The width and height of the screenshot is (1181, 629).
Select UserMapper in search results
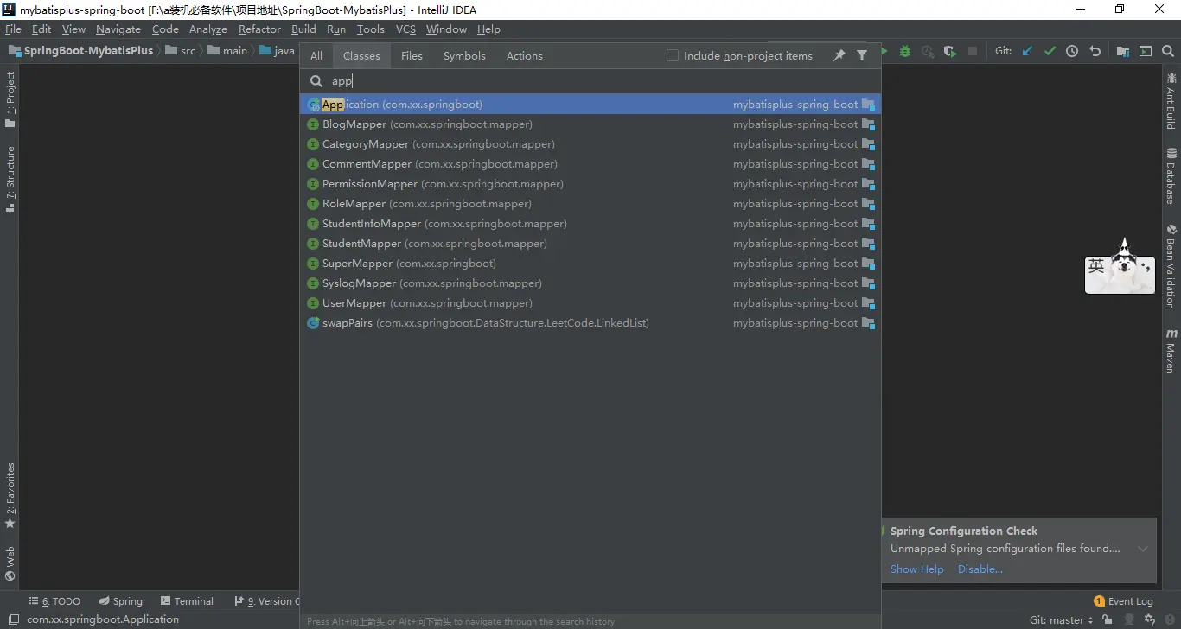pos(590,303)
